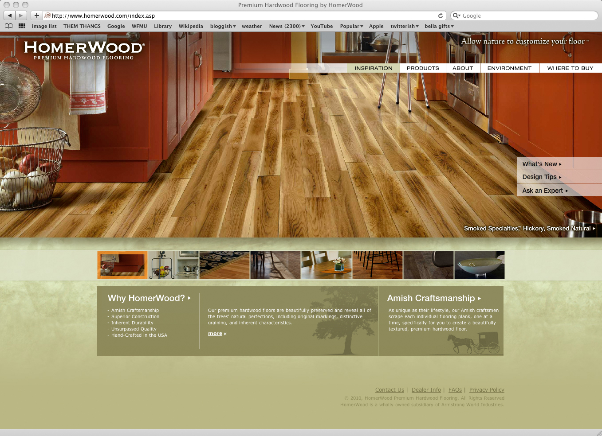Open the Wikipedia bookmark
This screenshot has width=602, height=436.
[191, 26]
